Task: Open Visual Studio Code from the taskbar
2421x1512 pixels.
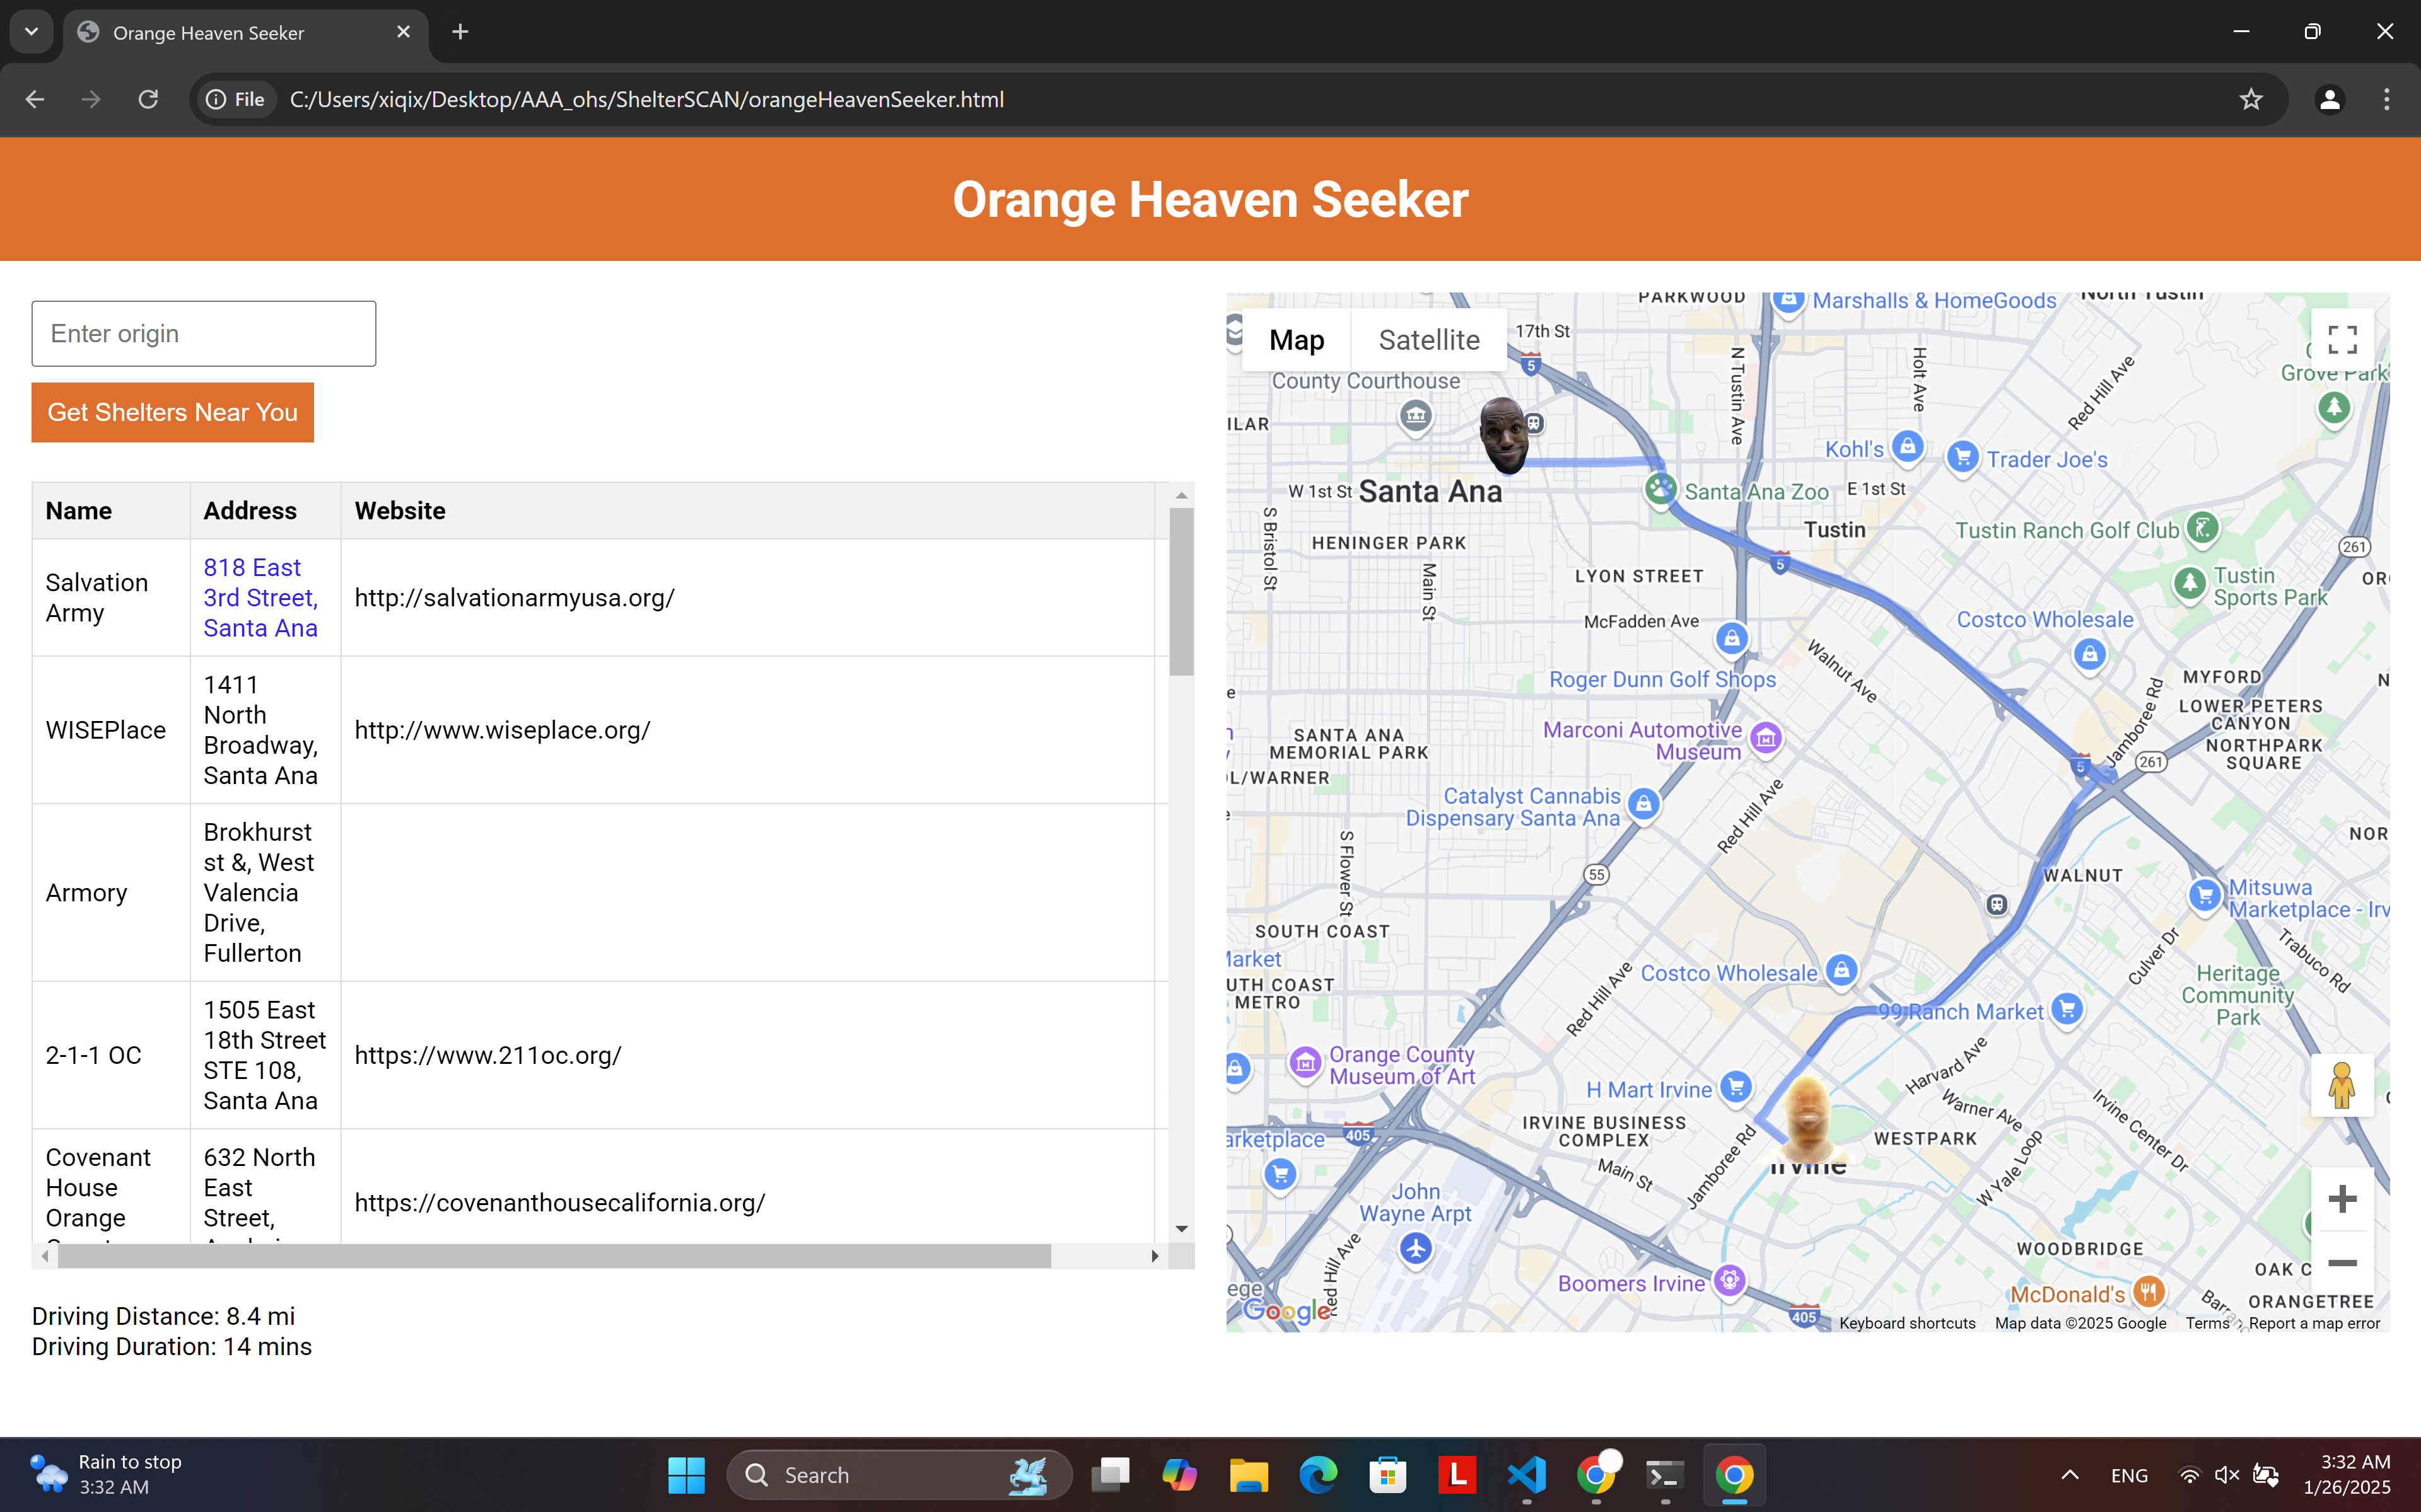Action: (x=1526, y=1475)
